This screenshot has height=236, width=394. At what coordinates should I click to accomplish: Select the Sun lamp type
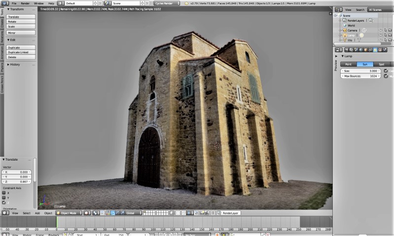click(x=364, y=64)
